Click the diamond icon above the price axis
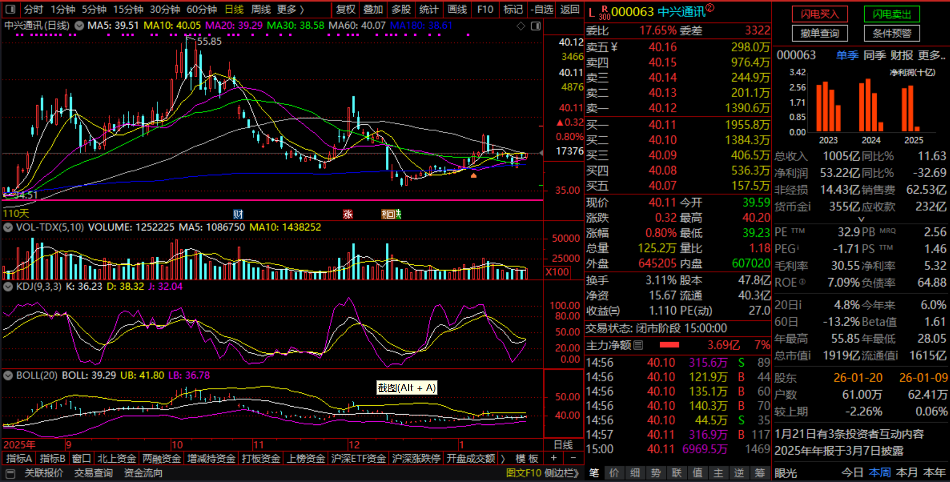 pyautogui.click(x=521, y=26)
